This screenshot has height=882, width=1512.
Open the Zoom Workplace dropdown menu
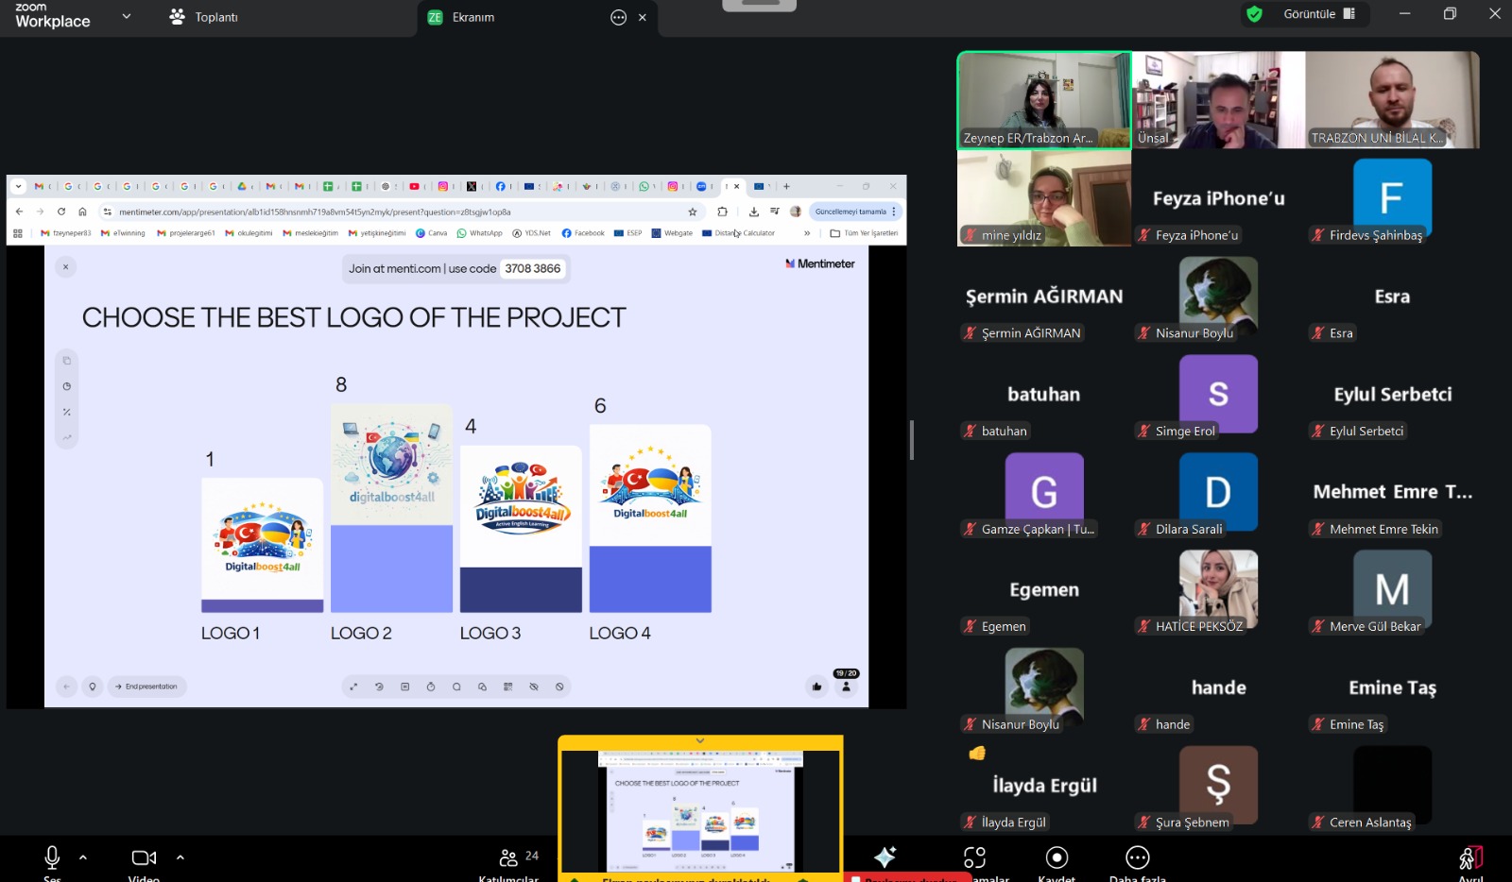click(127, 16)
